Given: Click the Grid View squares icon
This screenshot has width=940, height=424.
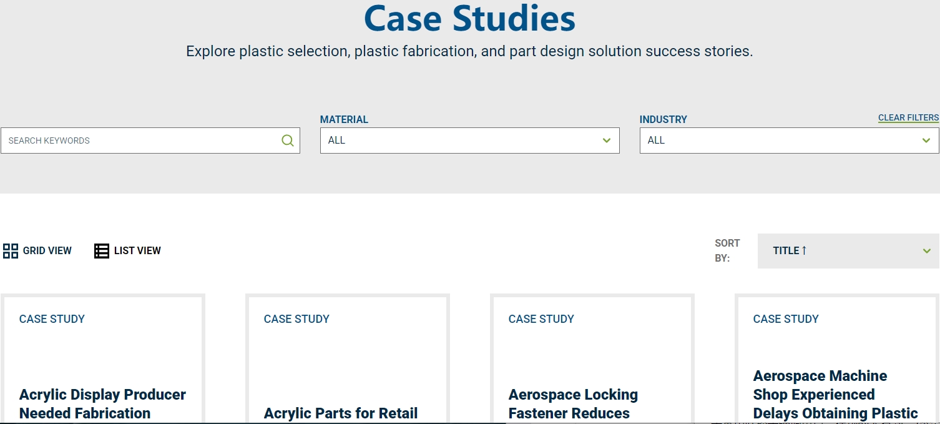Looking at the screenshot, I should (x=11, y=251).
